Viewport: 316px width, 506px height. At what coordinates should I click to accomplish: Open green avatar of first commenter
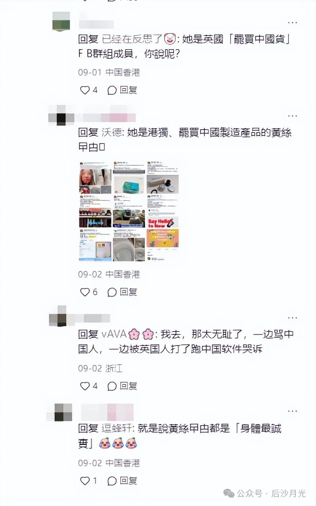coord(61,21)
